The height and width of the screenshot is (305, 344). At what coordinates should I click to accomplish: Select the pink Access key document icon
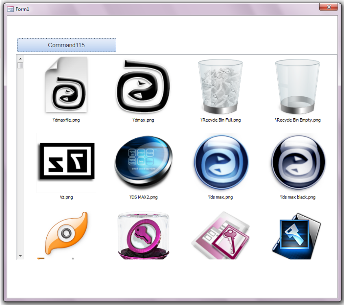pyautogui.click(x=220, y=235)
